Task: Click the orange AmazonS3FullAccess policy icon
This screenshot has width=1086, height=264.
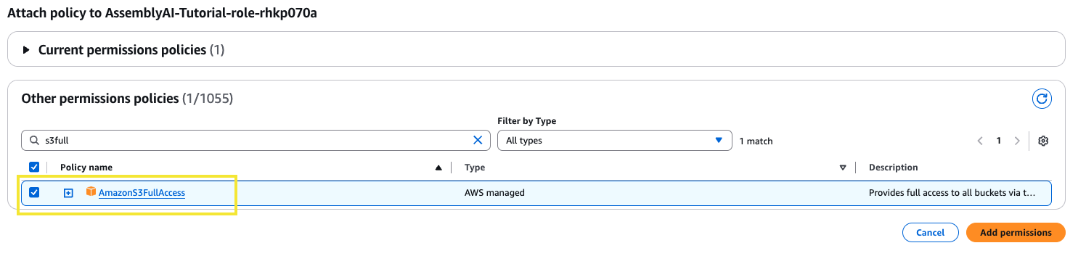Action: (x=91, y=192)
